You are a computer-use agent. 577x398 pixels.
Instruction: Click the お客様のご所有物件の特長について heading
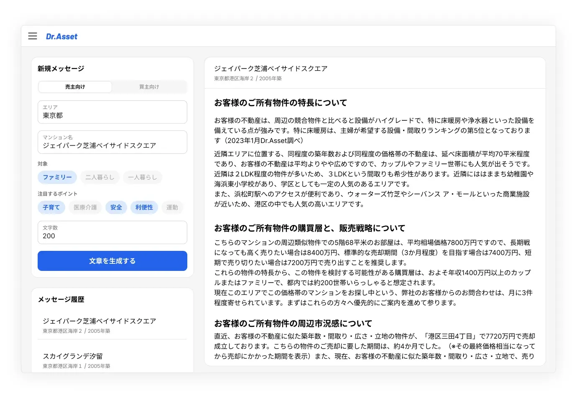[281, 103]
